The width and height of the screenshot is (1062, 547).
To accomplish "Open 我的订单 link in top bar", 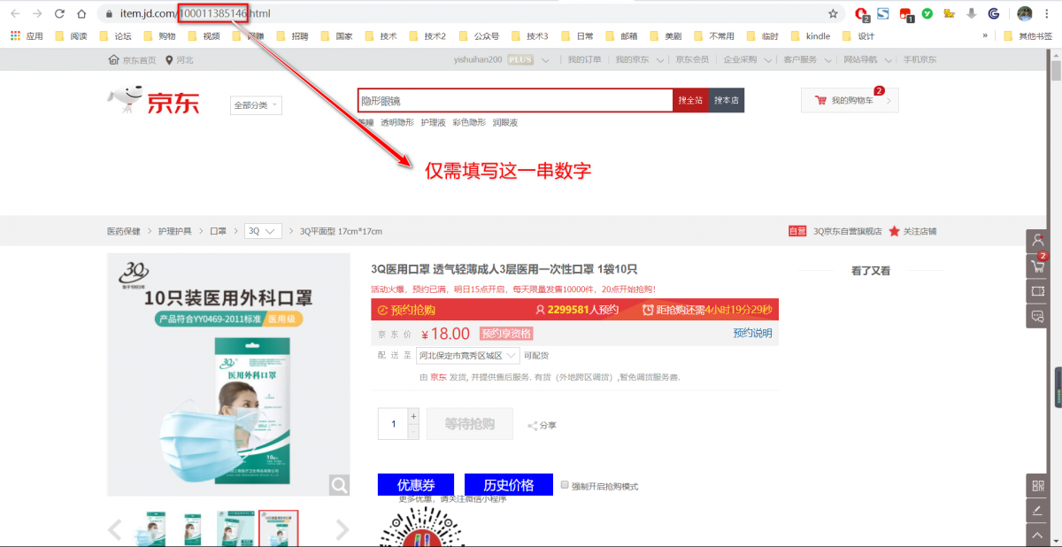I will pos(584,60).
